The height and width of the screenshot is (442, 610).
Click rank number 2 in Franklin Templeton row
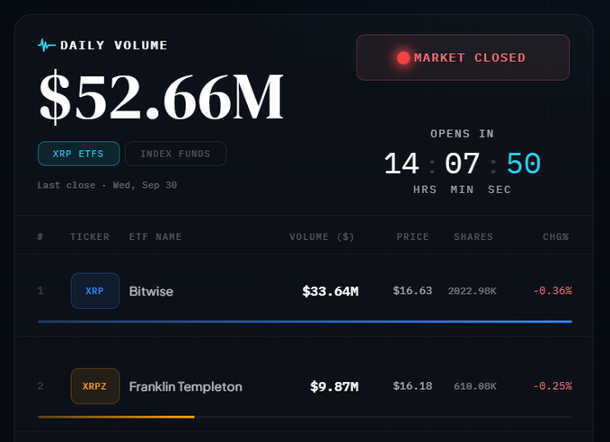[x=40, y=386]
